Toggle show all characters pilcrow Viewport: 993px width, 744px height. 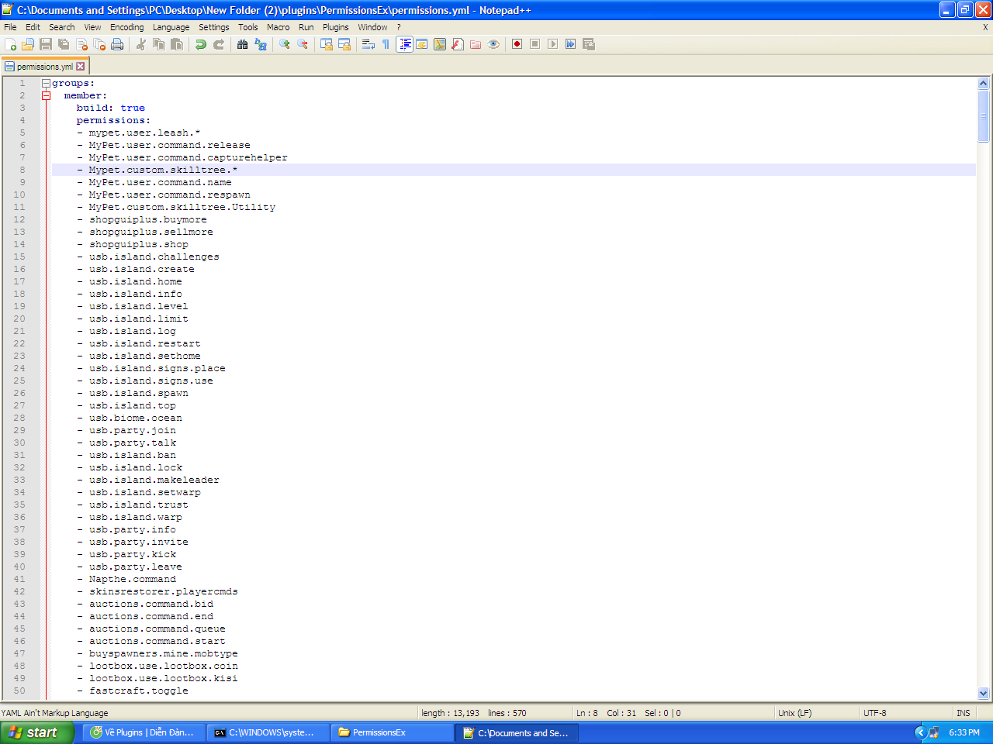(386, 44)
